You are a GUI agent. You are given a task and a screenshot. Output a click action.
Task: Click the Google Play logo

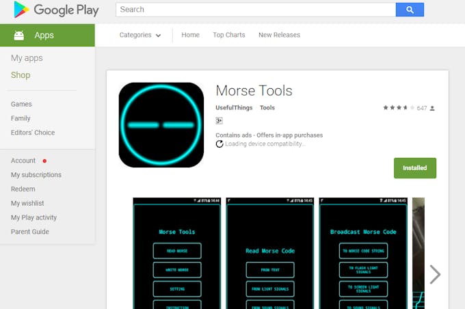tap(56, 10)
